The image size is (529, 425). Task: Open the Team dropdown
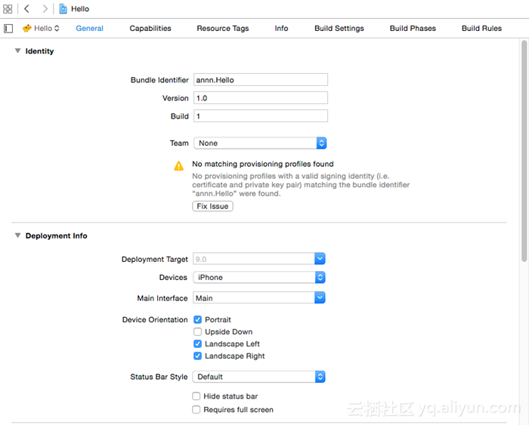click(x=260, y=143)
